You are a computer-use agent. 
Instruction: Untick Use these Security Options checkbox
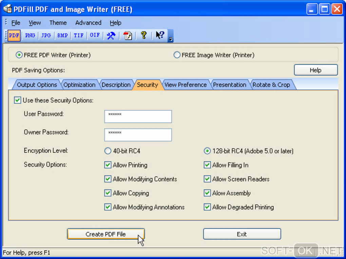pos(17,100)
